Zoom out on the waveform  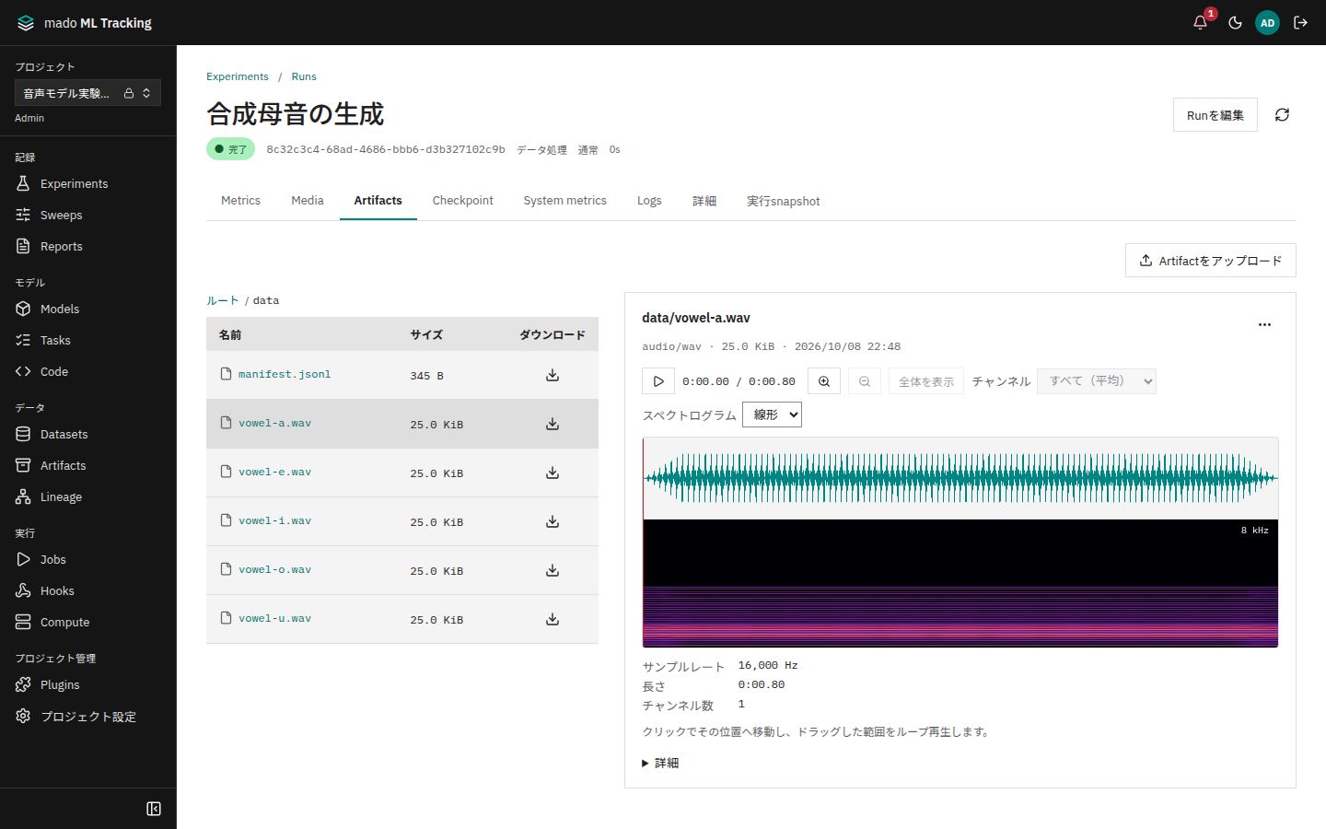tap(865, 381)
